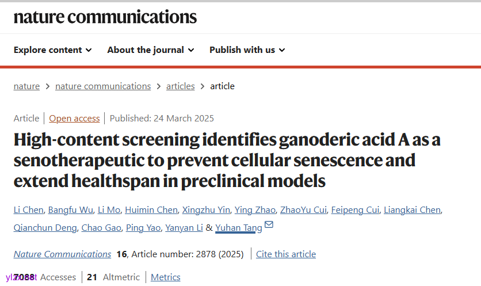The image size is (481, 286).
Task: View author Qianchun Deng
Action: 45,228
